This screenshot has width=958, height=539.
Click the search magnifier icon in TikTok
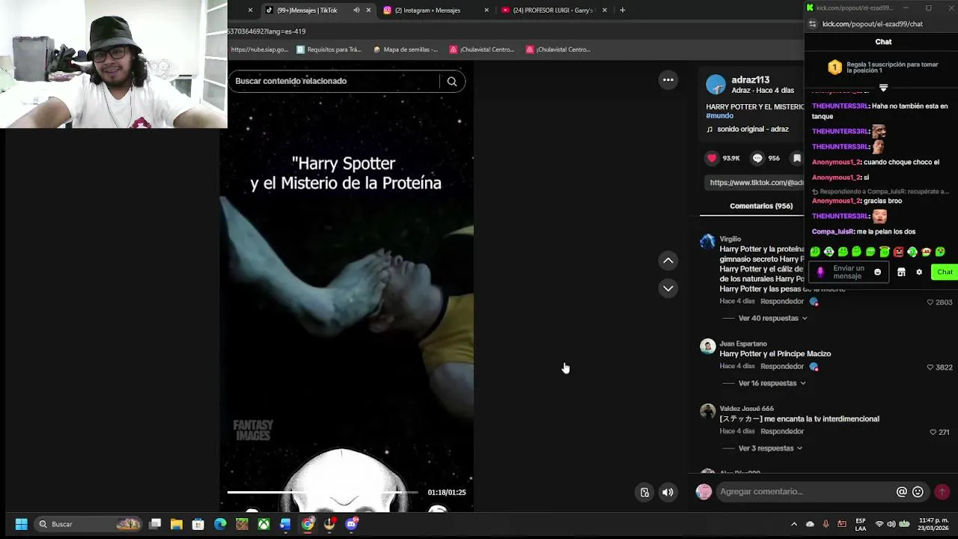click(x=452, y=81)
